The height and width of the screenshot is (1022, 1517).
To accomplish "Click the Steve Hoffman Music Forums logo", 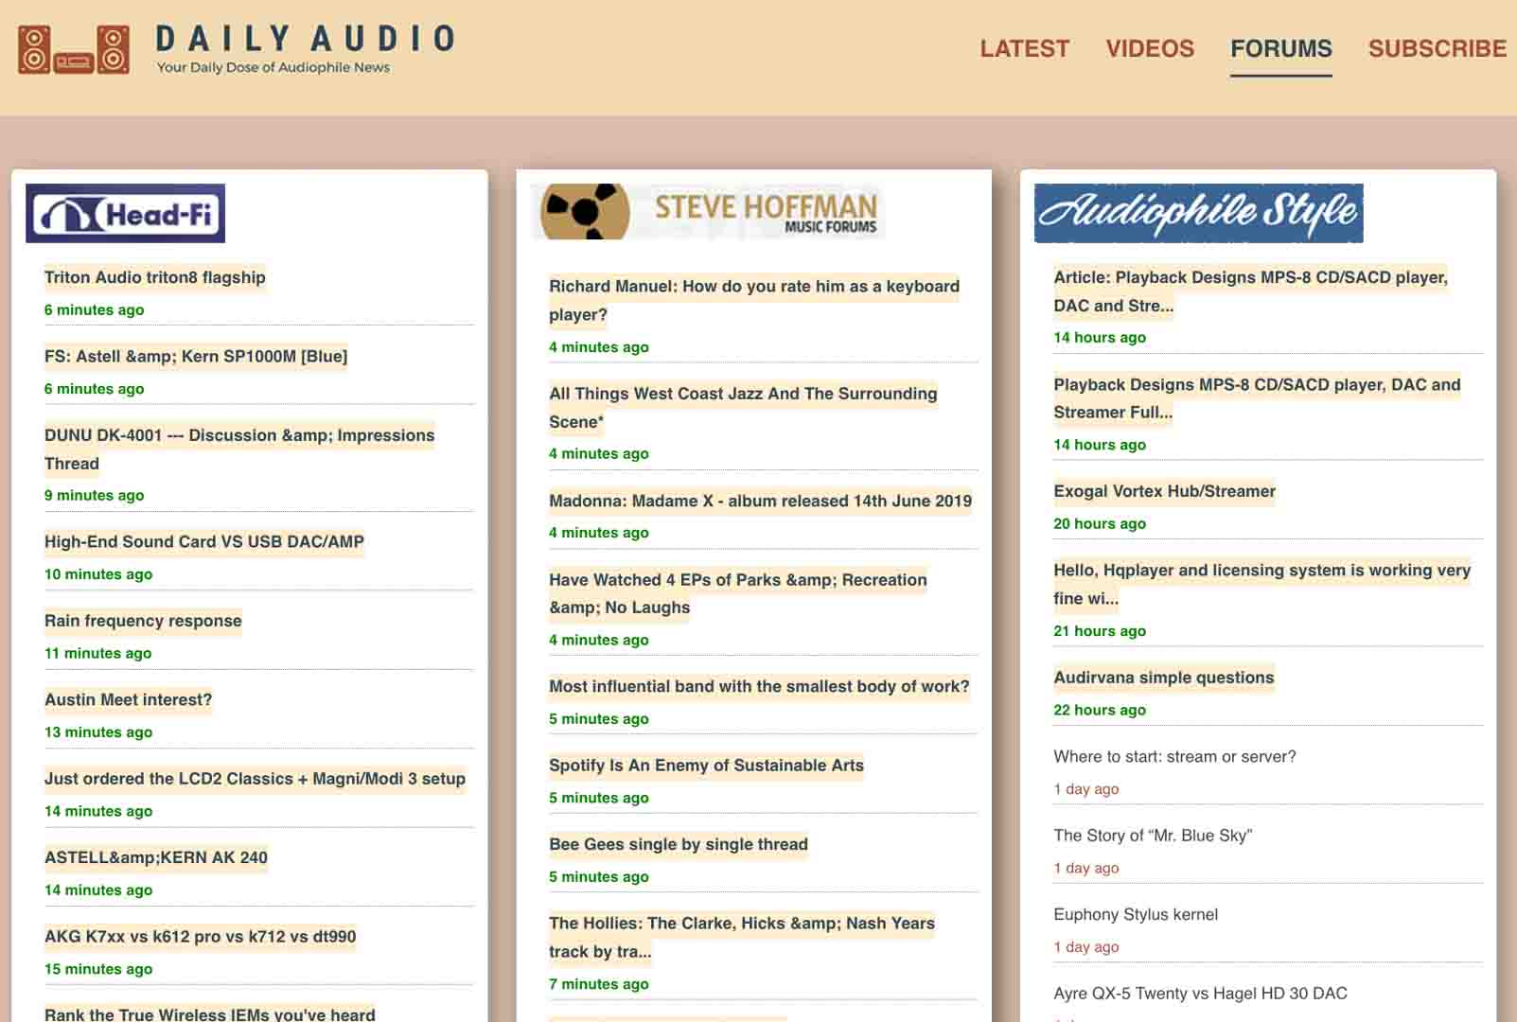I will click(x=708, y=212).
